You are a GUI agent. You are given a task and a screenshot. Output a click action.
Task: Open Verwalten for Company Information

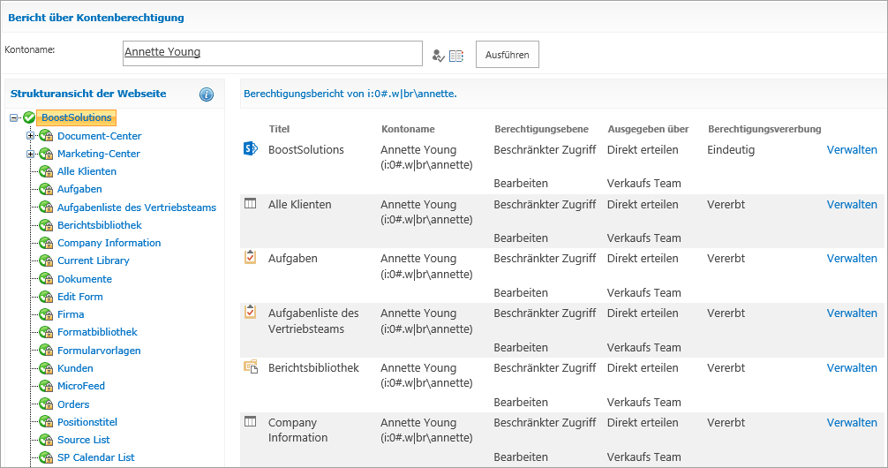pos(852,423)
